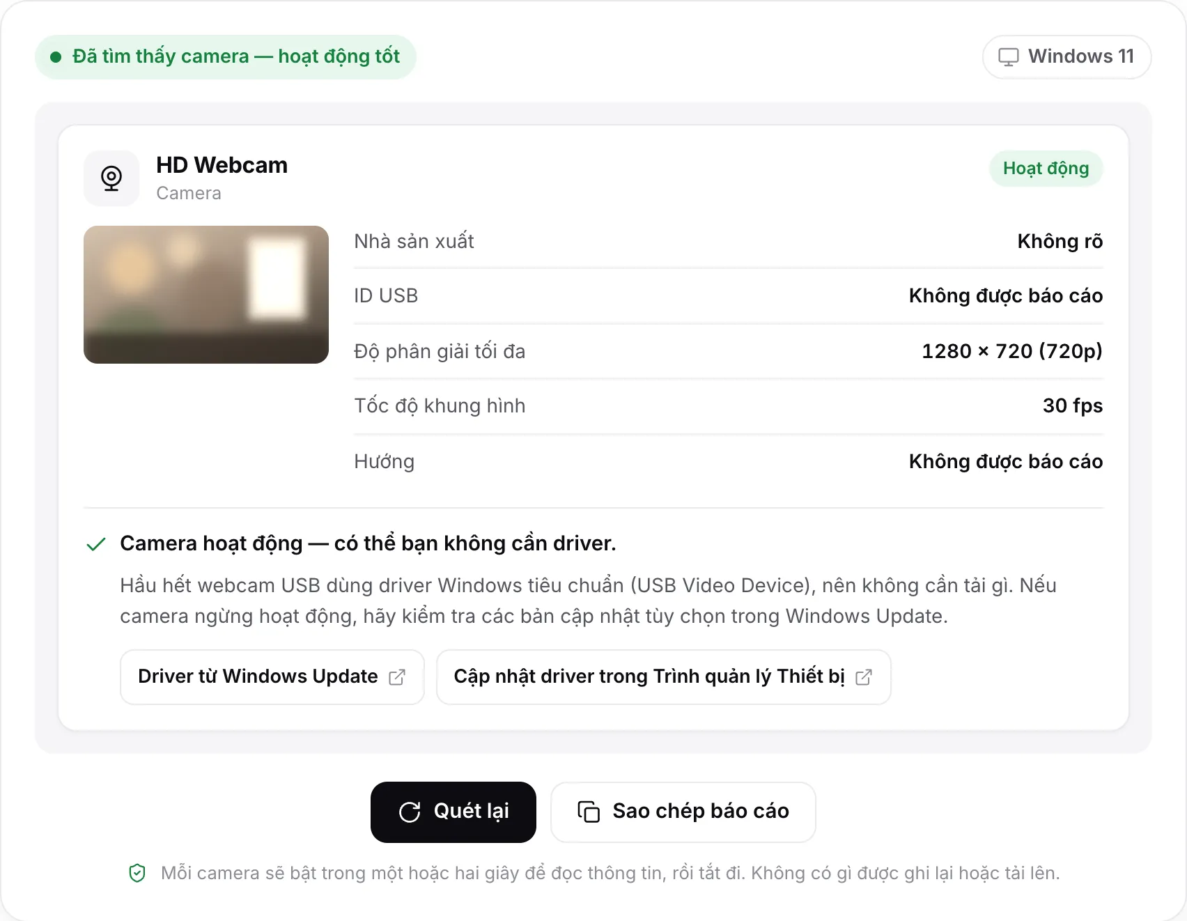This screenshot has height=921, width=1187.
Task: Click the 1280 × 720 (720p) value
Action: tap(1012, 351)
